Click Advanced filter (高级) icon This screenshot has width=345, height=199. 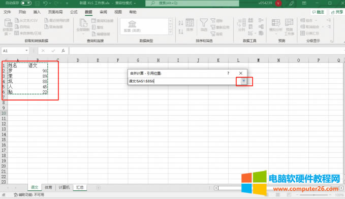(213, 34)
